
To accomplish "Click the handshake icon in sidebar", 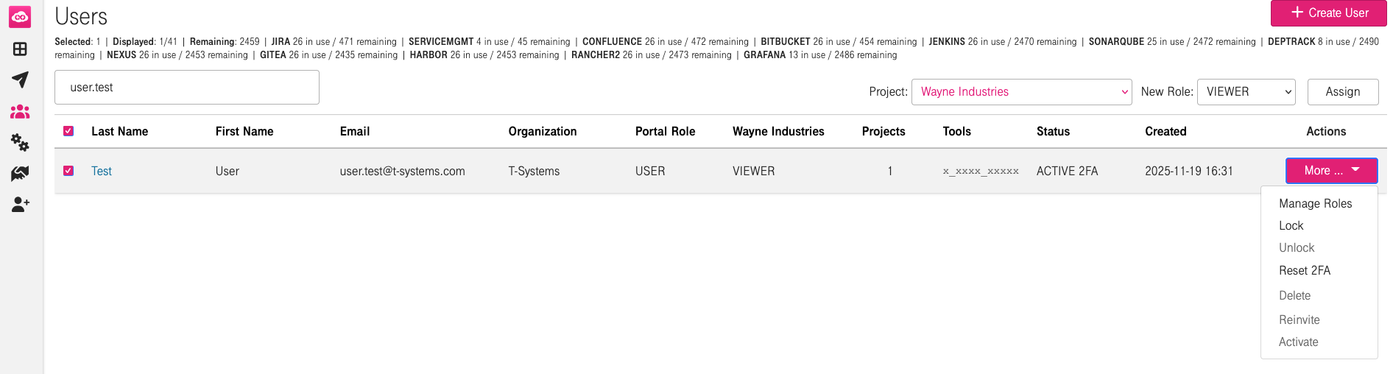I will 20,173.
